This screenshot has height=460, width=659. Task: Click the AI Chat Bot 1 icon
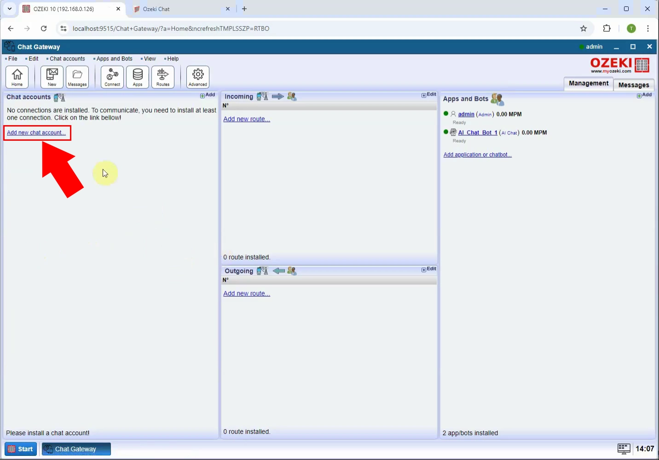click(x=453, y=132)
